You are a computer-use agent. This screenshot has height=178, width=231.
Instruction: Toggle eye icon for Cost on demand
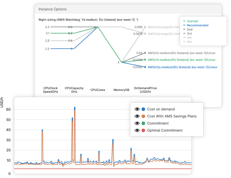point(136,109)
